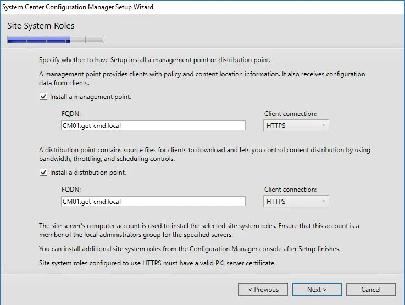Open distribution point Client connection dropdown
Screen dimensions: 405x305
(x=296, y=202)
